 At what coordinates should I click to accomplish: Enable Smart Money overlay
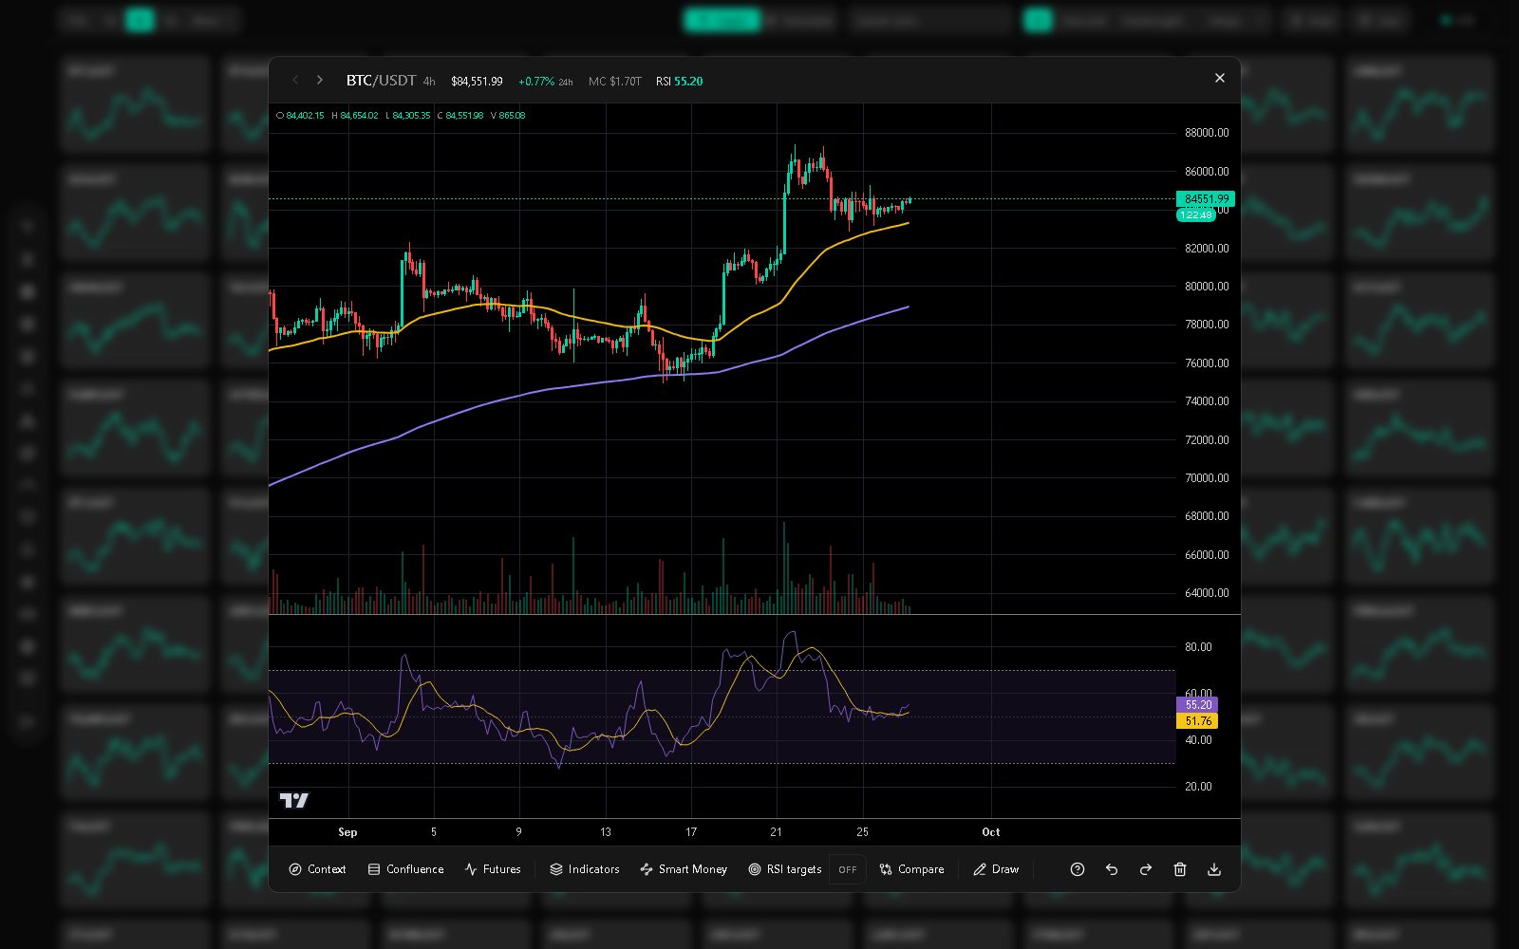[x=684, y=869]
